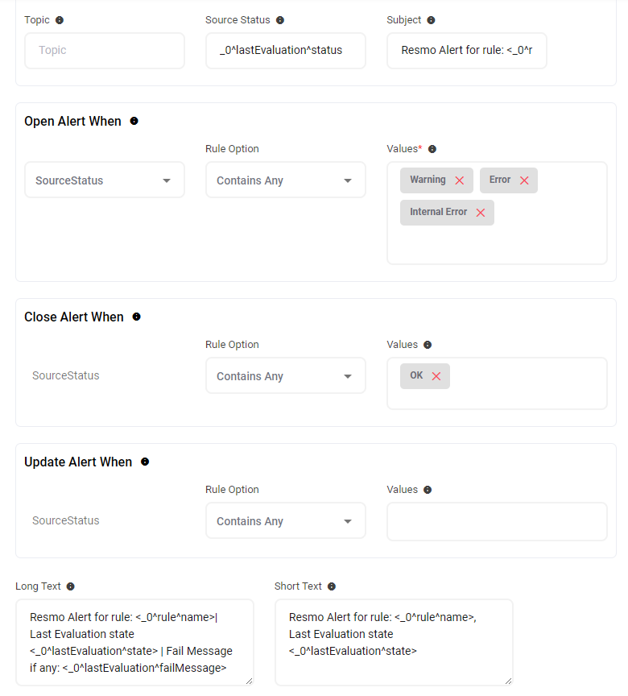Remove the OK tag from Close Alert values
The height and width of the screenshot is (696, 628).
point(436,376)
